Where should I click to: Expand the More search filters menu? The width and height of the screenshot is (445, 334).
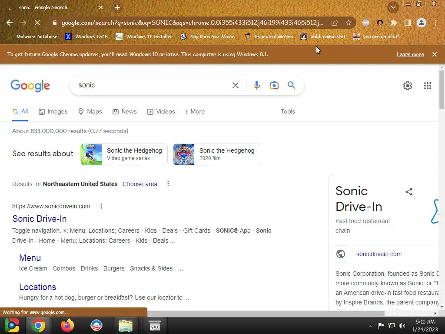coord(195,112)
